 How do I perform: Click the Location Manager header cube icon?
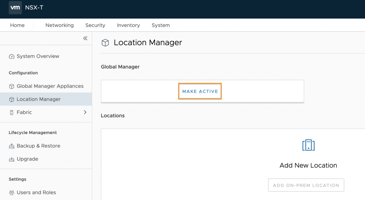point(105,43)
